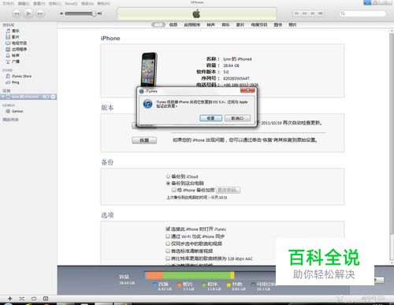
Task: Collapse the iPhone device triangle in sidebar
Action: [x=2, y=97]
